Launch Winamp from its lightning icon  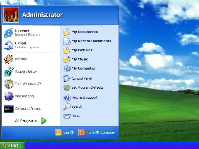click(x=9, y=59)
